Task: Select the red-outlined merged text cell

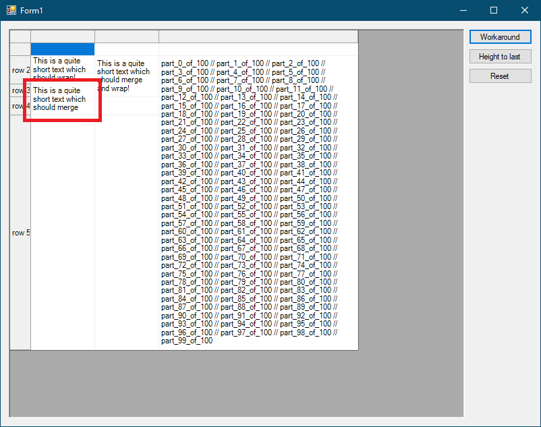Action: click(62, 99)
